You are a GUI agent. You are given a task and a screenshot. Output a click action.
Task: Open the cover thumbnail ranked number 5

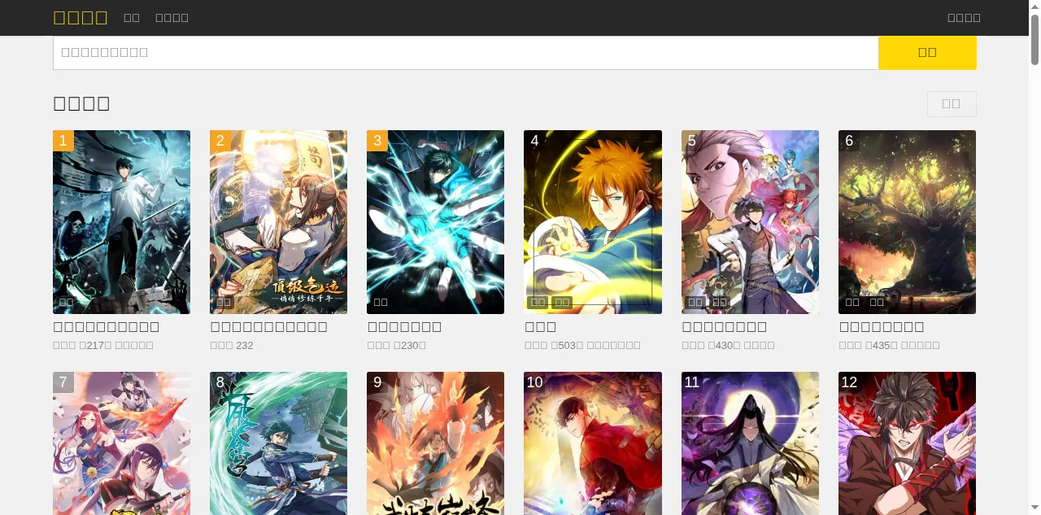point(750,222)
